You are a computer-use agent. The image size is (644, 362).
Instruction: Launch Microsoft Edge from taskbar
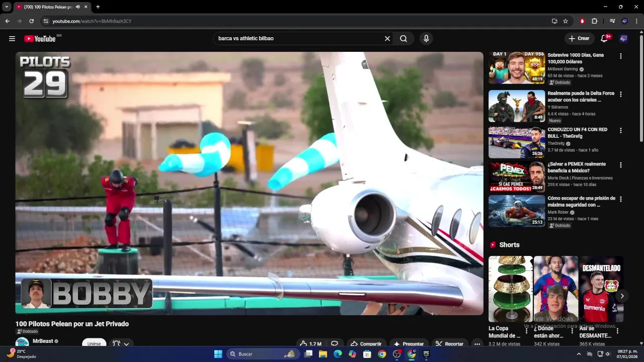tap(338, 354)
